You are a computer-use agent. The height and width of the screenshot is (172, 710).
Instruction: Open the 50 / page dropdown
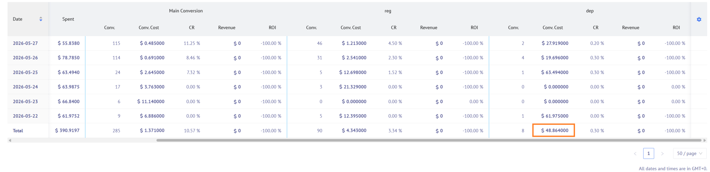coord(689,153)
